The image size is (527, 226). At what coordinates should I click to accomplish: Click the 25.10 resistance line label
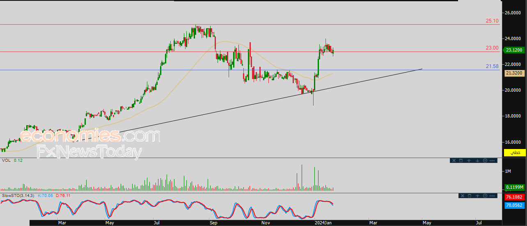coord(492,20)
